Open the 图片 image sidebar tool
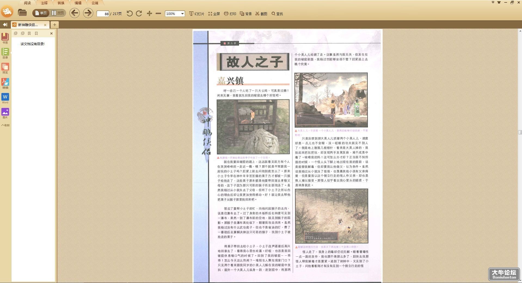 pos(5,113)
